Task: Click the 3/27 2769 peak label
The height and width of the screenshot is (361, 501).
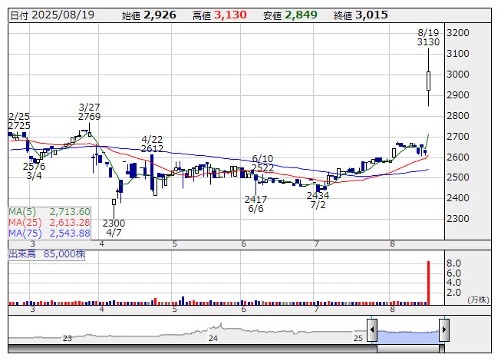Action: tap(90, 111)
